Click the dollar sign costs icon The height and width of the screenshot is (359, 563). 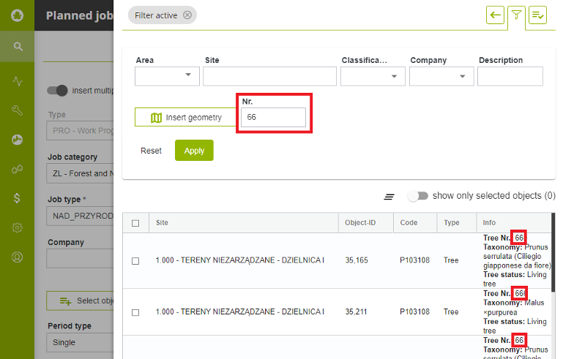tap(18, 198)
